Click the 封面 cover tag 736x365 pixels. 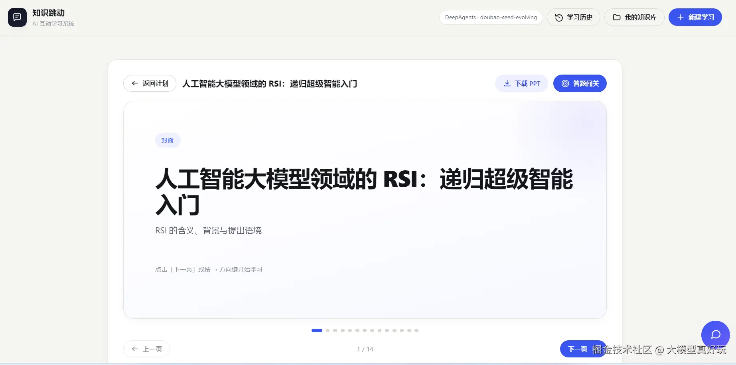tap(168, 140)
